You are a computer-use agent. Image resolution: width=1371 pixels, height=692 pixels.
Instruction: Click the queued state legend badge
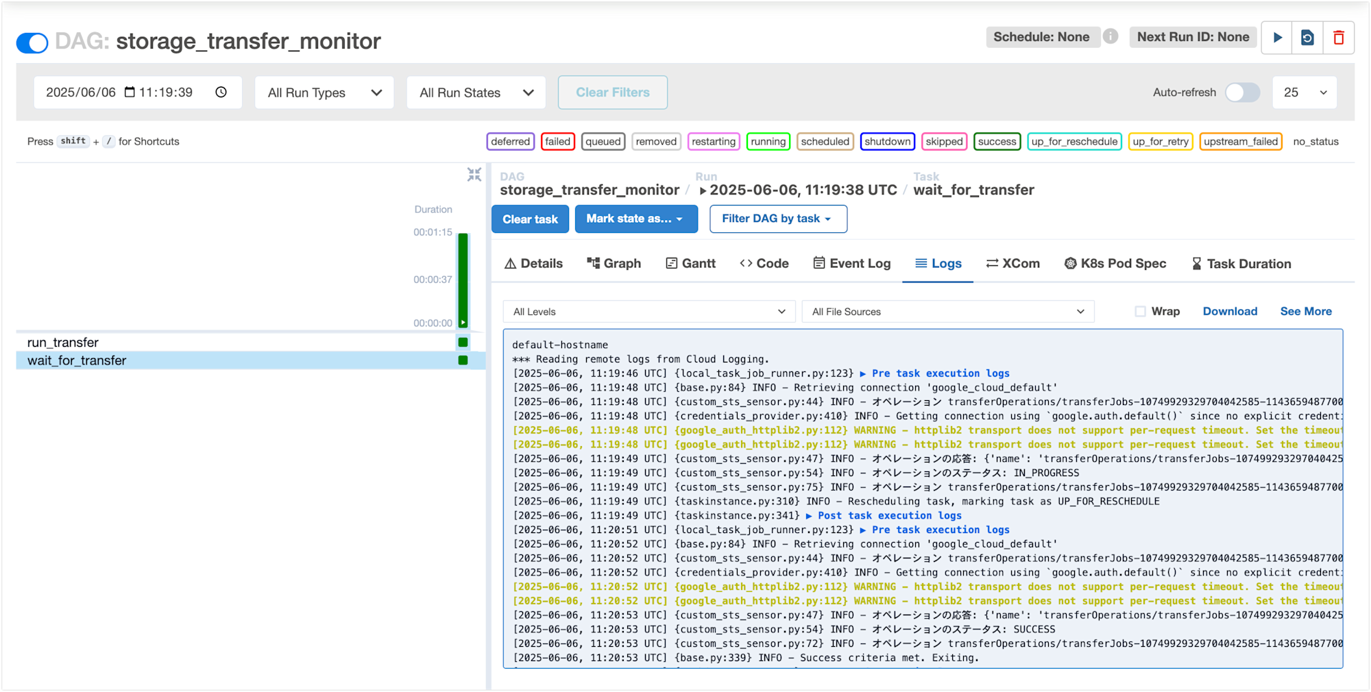coord(603,141)
